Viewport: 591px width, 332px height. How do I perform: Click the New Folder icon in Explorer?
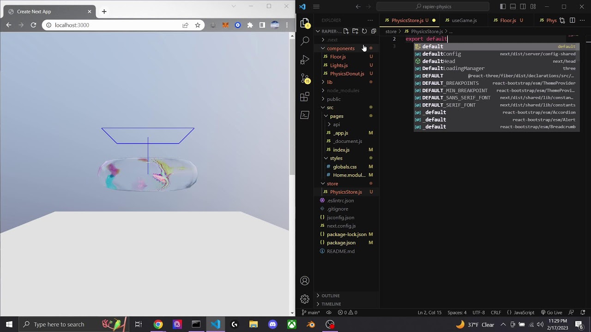355,31
